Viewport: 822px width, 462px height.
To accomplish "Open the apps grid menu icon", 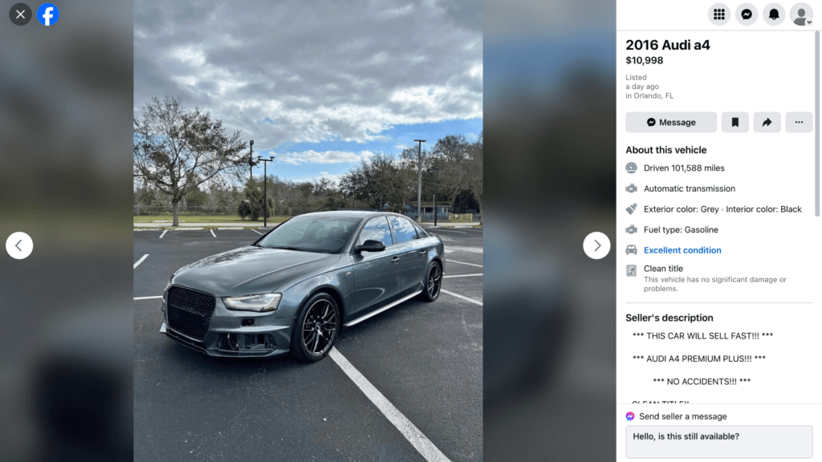I will tap(718, 14).
